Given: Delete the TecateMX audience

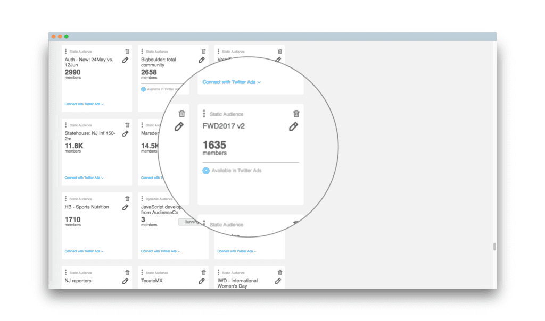Looking at the screenshot, I should click(x=204, y=273).
